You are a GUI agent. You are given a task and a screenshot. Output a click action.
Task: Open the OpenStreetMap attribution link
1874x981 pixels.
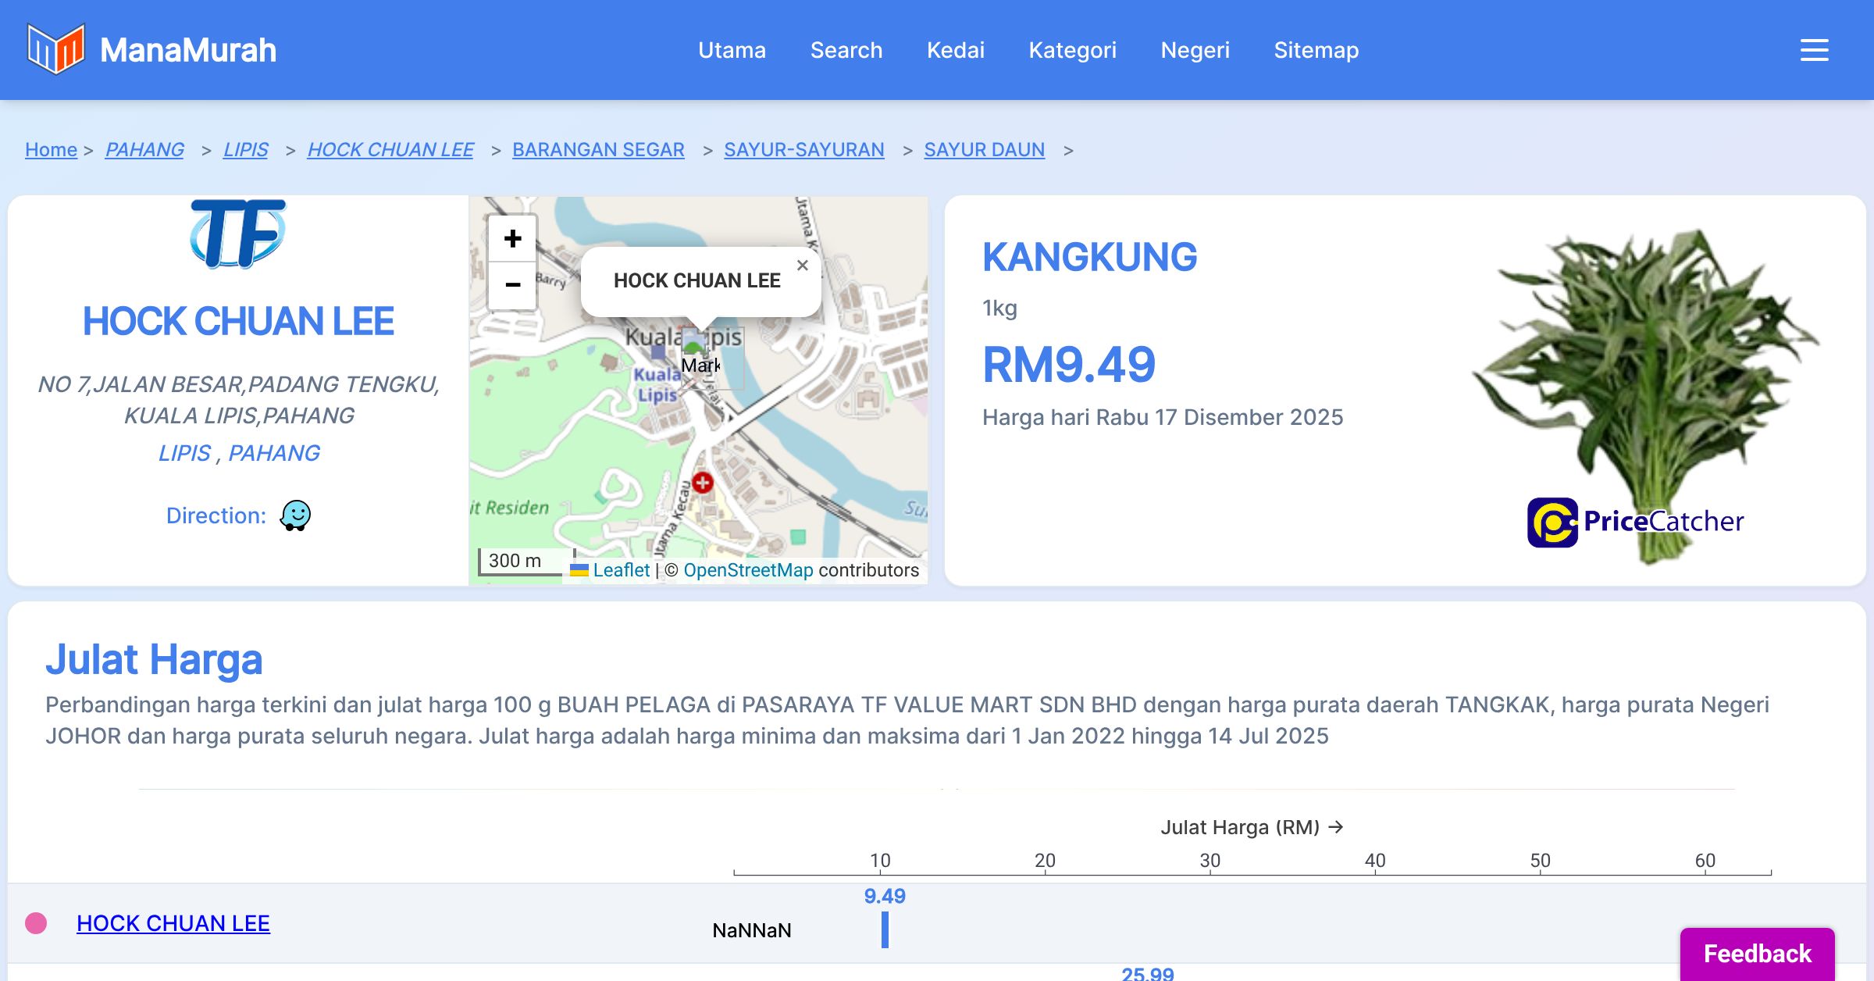(x=748, y=570)
